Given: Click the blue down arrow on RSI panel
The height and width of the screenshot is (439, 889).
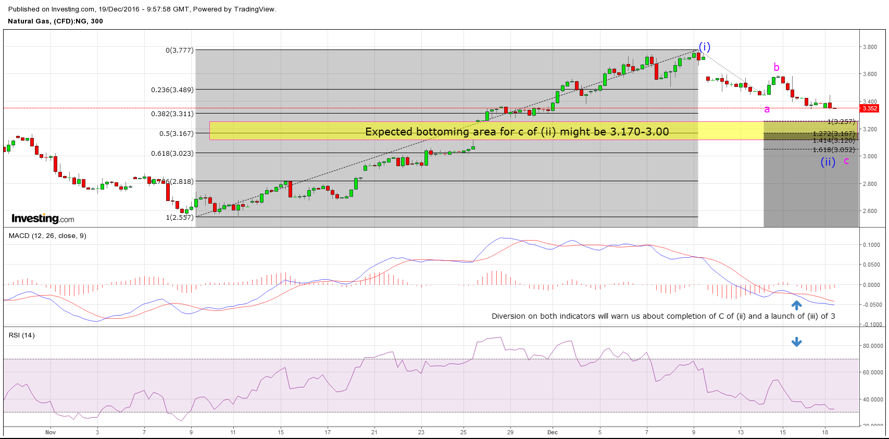Looking at the screenshot, I should click(796, 342).
